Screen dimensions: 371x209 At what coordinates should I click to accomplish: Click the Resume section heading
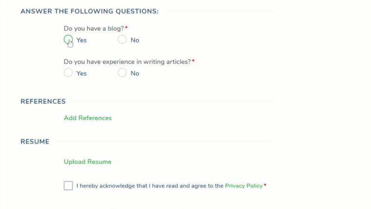(35, 142)
